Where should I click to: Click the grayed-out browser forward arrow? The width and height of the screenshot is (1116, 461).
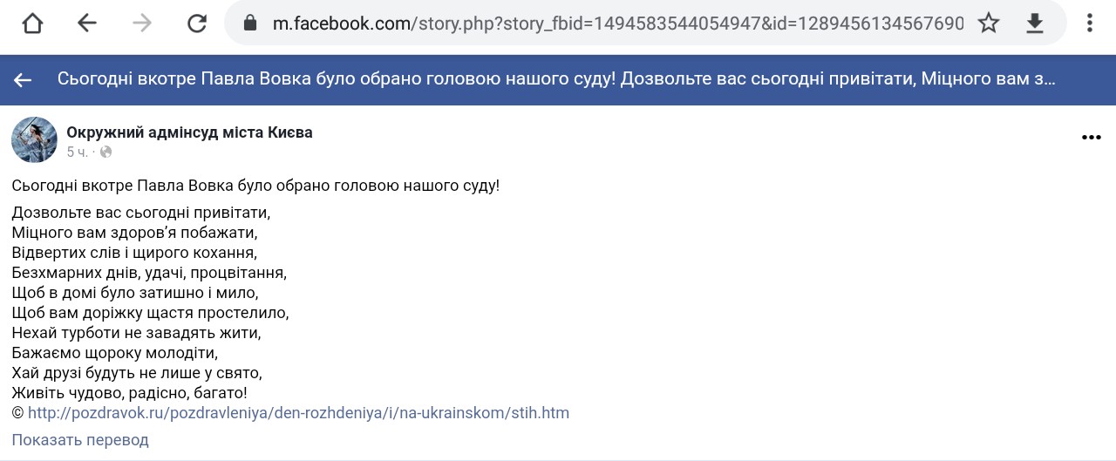(x=142, y=24)
